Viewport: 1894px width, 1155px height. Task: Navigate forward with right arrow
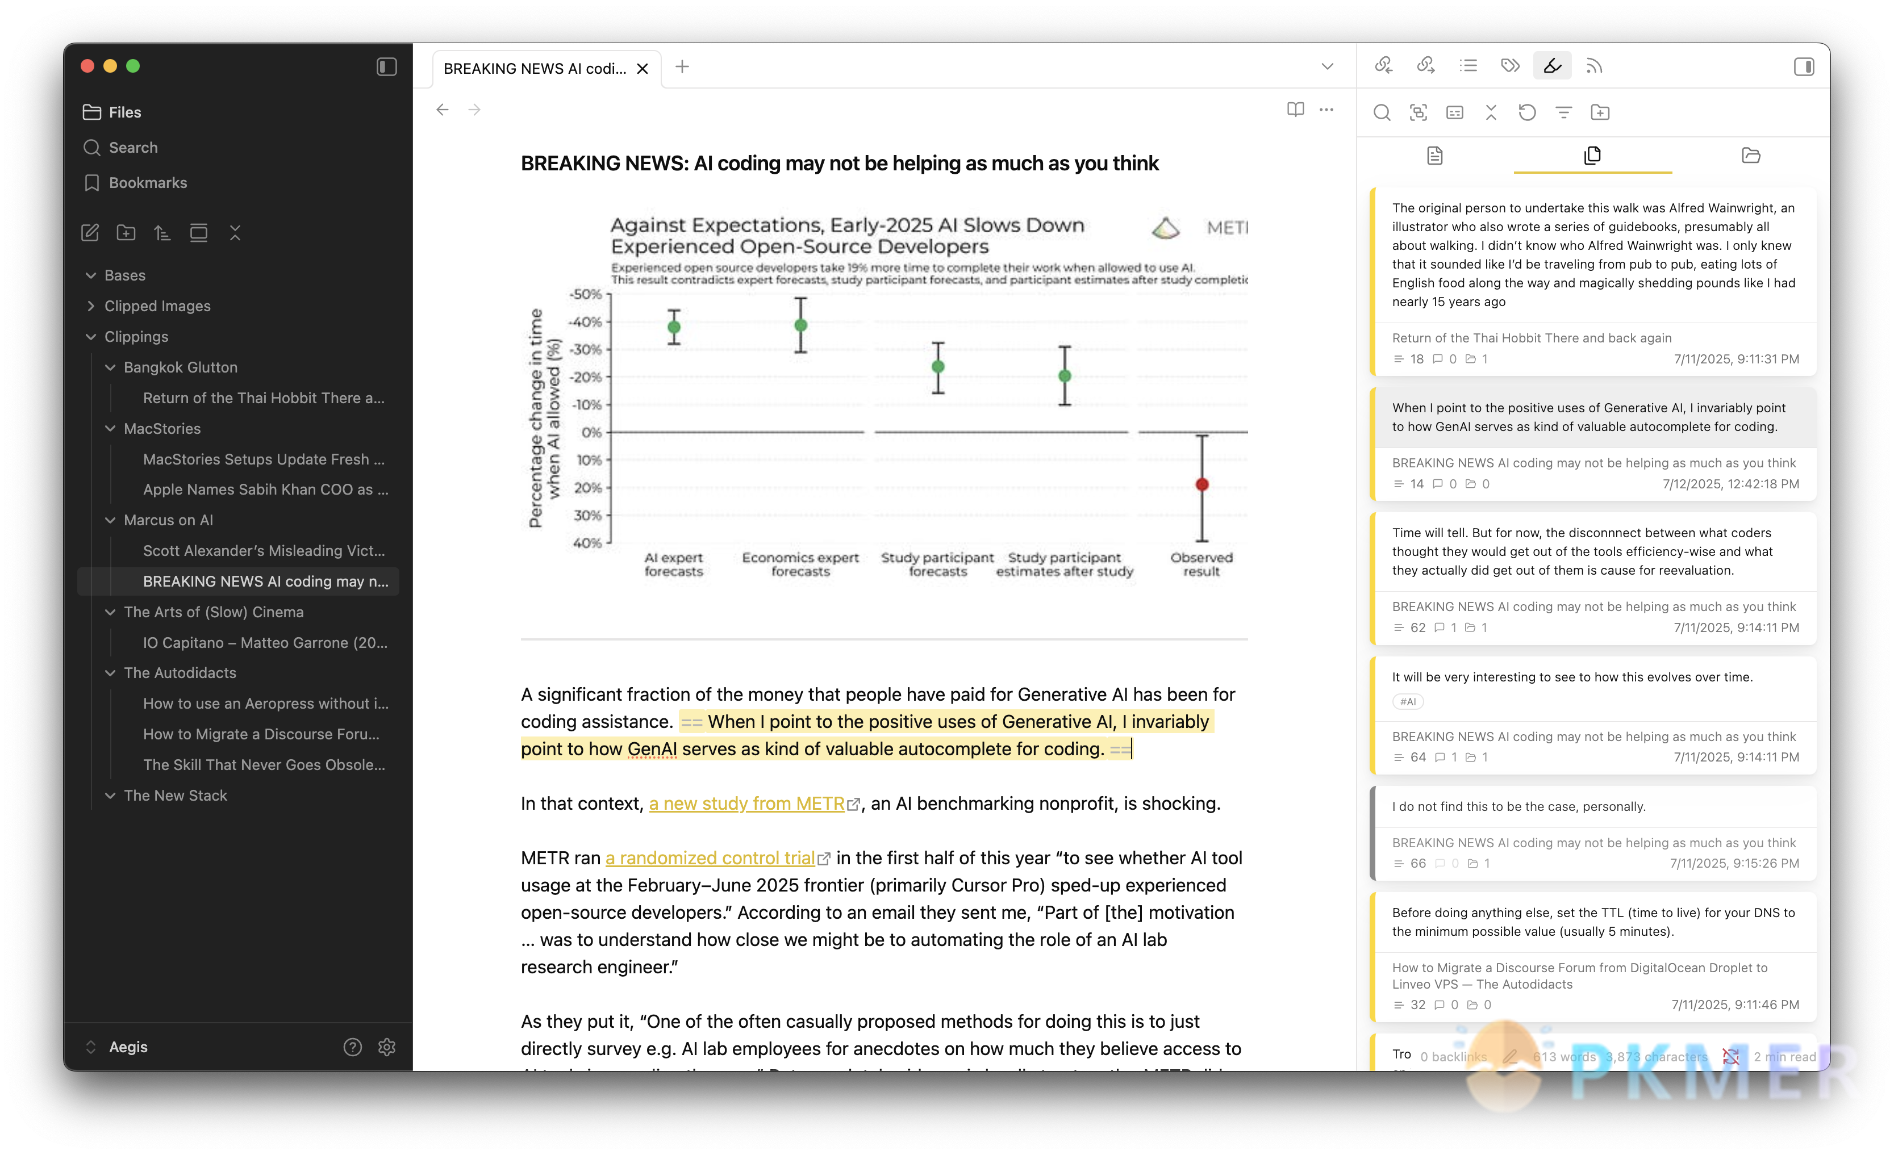click(474, 110)
